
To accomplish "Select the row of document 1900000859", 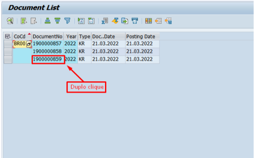I will point(8,60).
